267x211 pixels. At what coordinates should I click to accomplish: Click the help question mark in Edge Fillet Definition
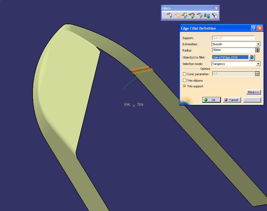(254, 28)
